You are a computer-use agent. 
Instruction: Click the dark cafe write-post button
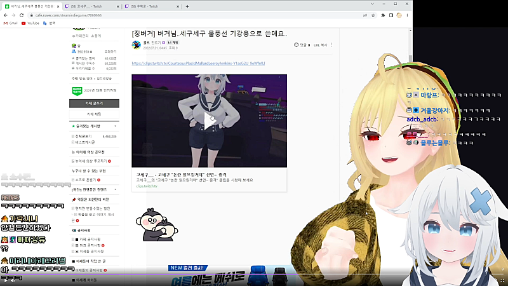pyautogui.click(x=94, y=103)
